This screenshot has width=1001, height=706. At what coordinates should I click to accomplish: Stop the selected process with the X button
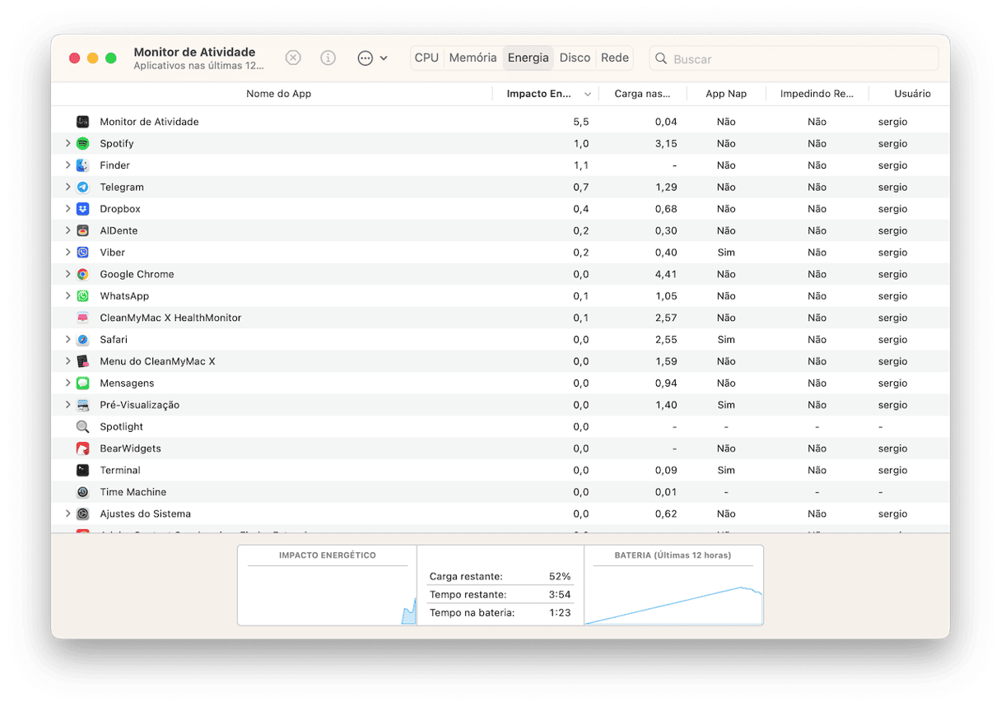[293, 58]
